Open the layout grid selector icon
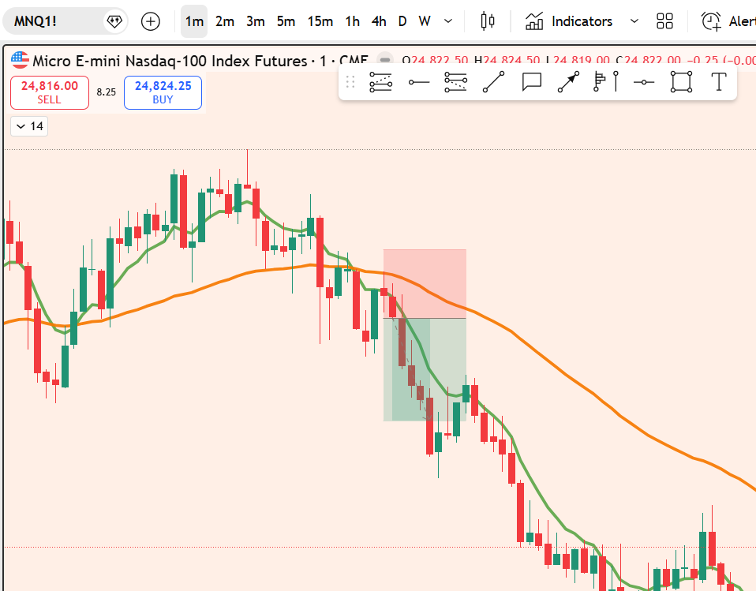This screenshot has width=756, height=591. click(664, 21)
